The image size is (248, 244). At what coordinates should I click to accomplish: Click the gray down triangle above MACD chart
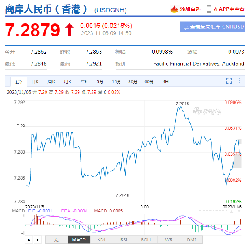(x=239, y=211)
